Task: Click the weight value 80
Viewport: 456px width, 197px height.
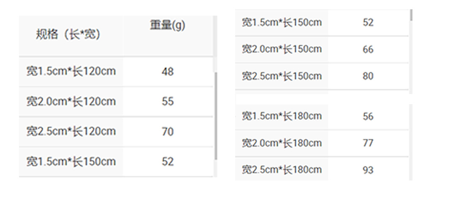Action: click(x=368, y=76)
